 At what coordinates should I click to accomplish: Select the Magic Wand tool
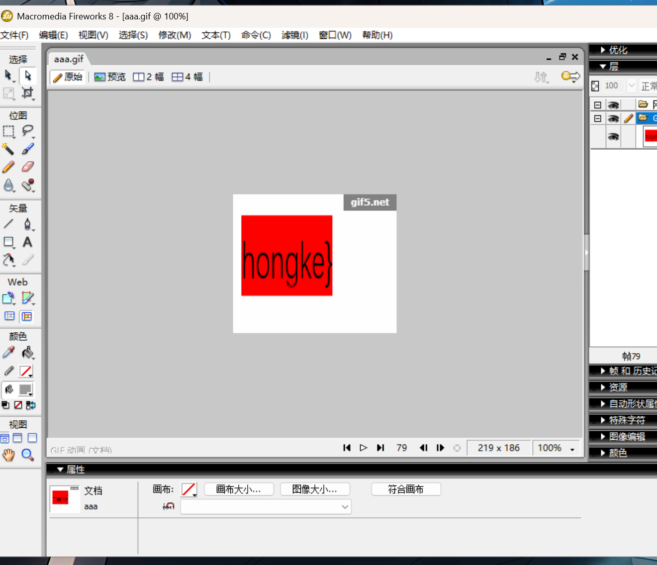point(8,149)
